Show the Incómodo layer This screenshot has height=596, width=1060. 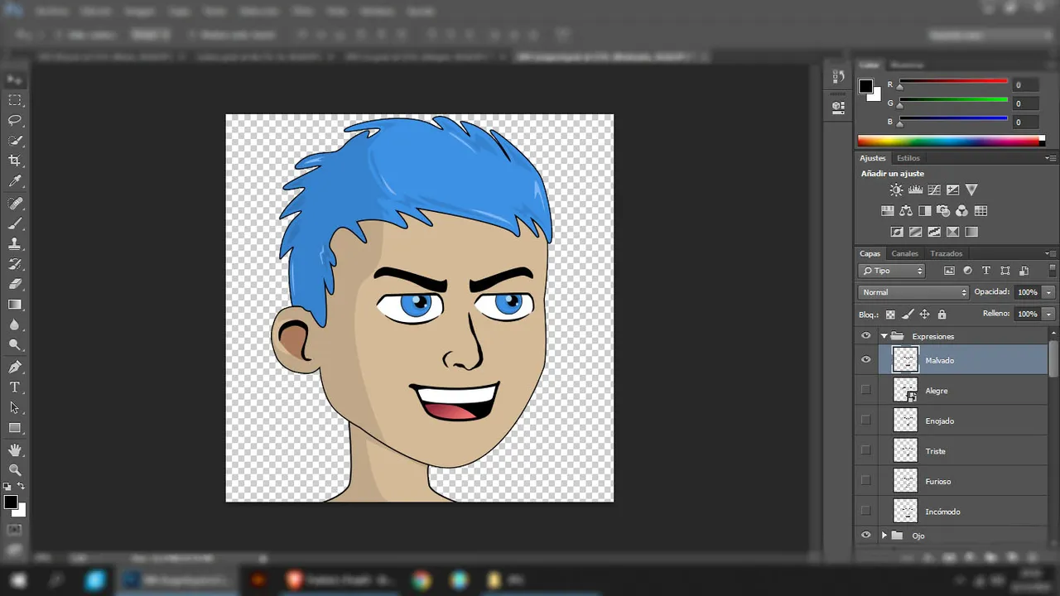(866, 511)
